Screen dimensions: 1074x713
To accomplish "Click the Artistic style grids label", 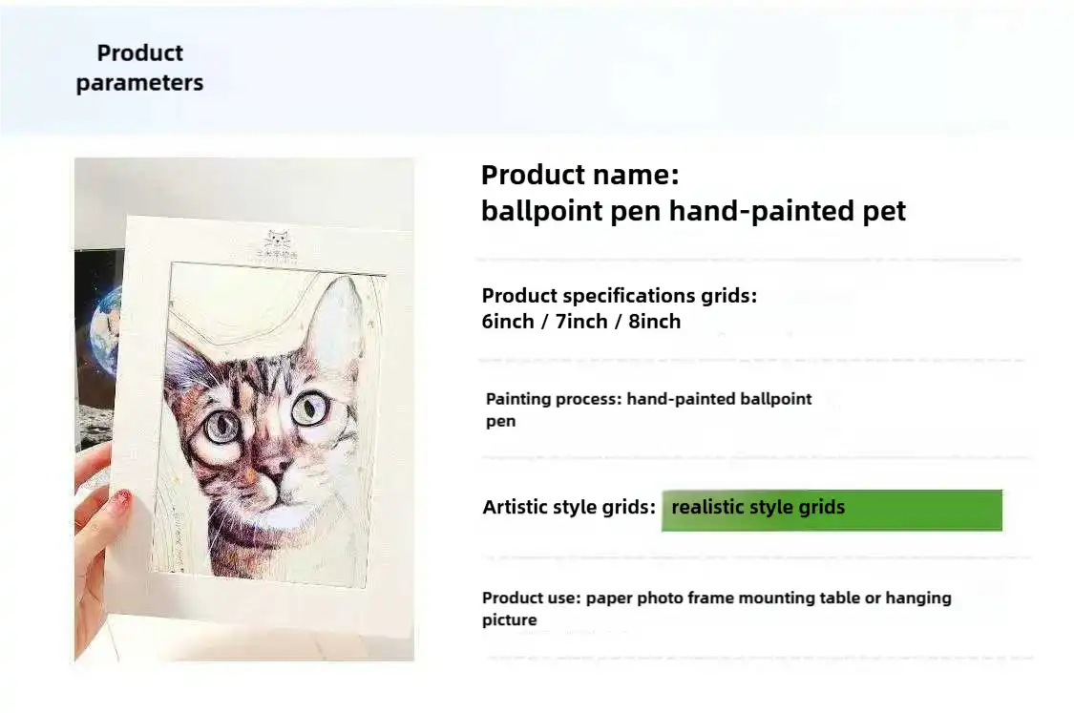I will tap(569, 508).
